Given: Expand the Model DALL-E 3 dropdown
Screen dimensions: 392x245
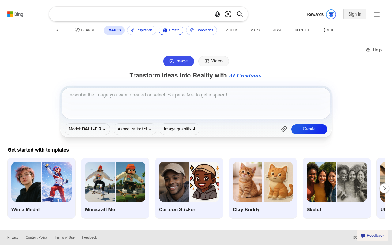Looking at the screenshot, I should pos(87,129).
